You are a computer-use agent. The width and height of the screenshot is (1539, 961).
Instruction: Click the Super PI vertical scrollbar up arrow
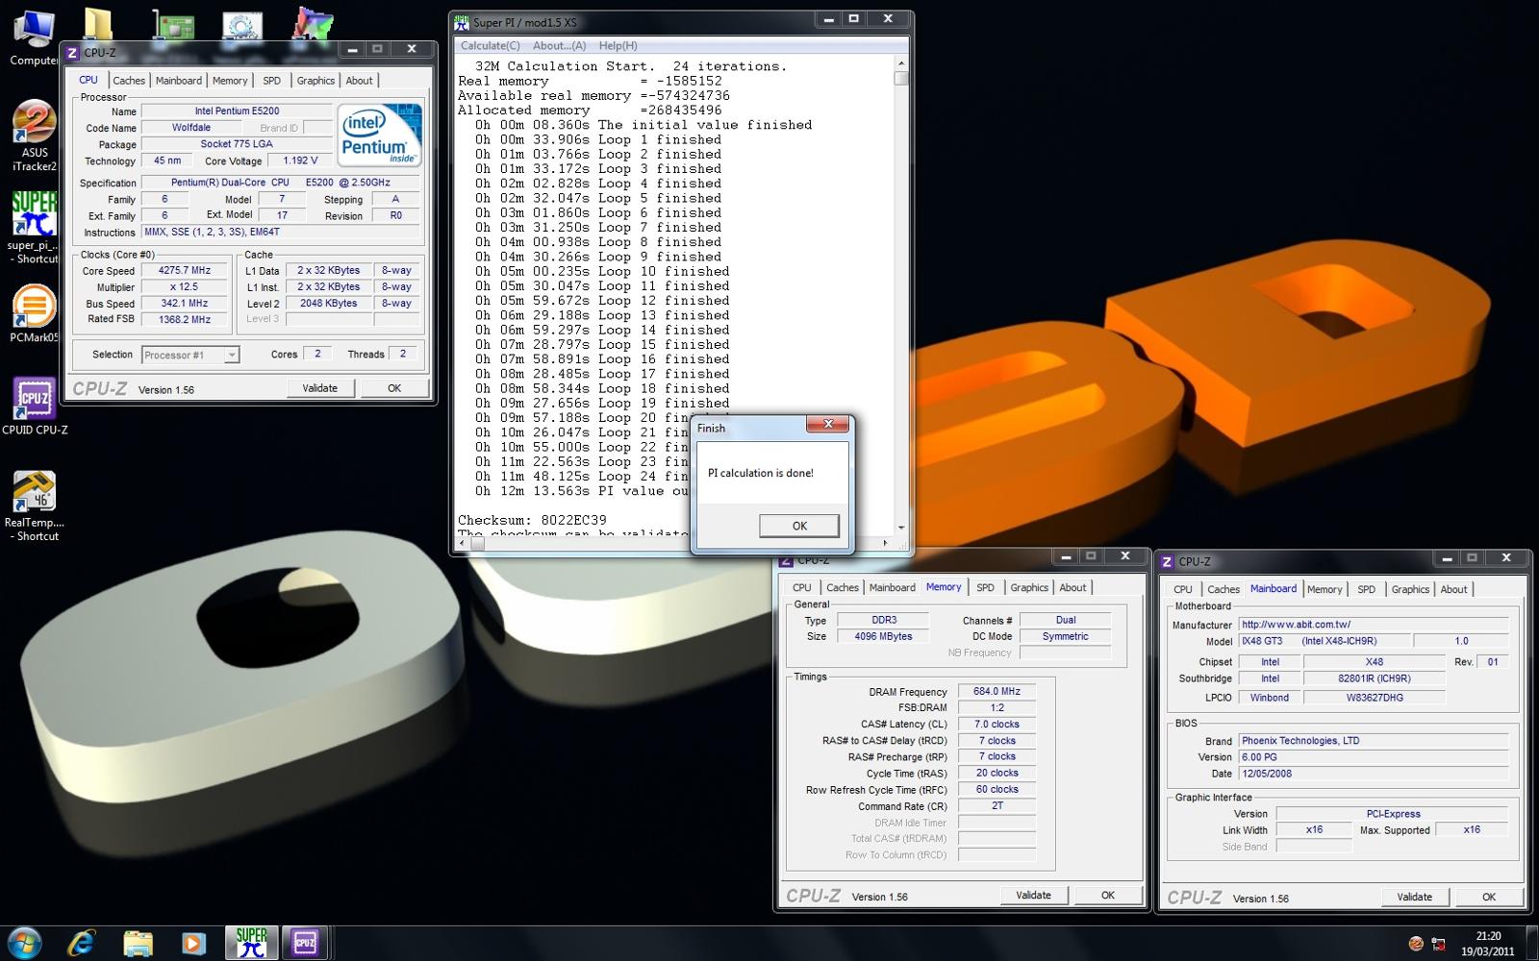click(x=901, y=63)
